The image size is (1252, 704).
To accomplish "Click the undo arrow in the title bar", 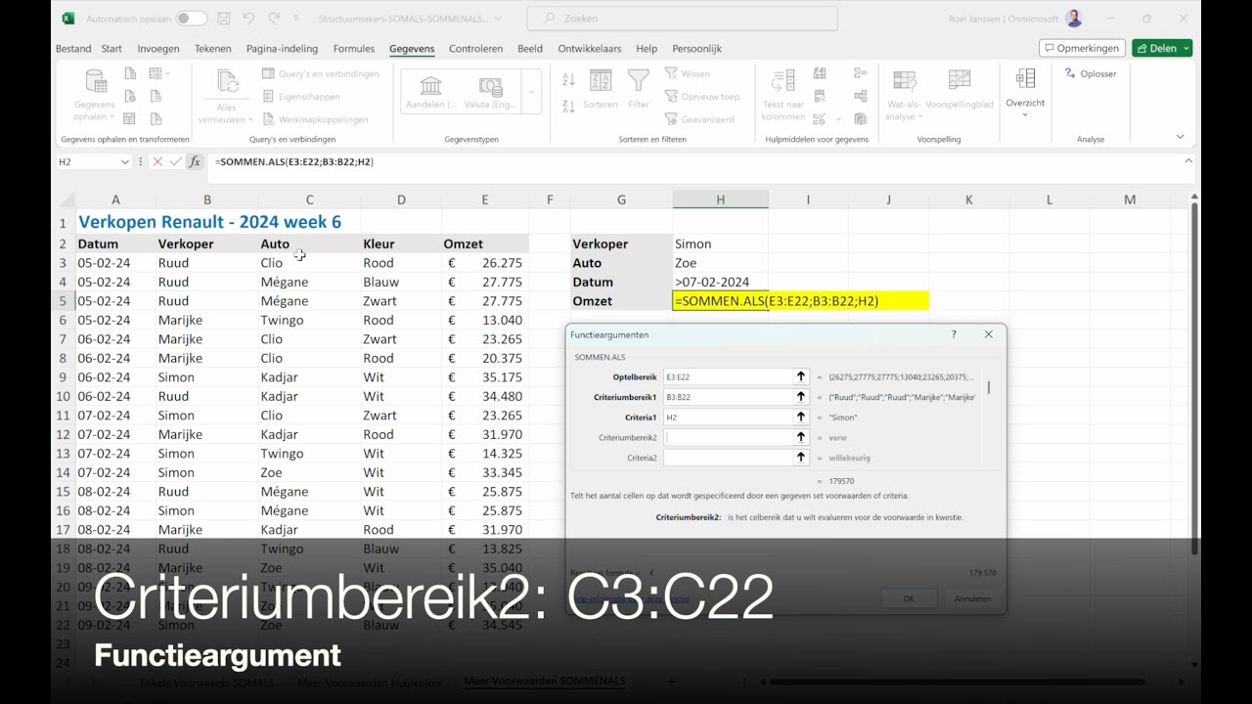I will (x=248, y=19).
